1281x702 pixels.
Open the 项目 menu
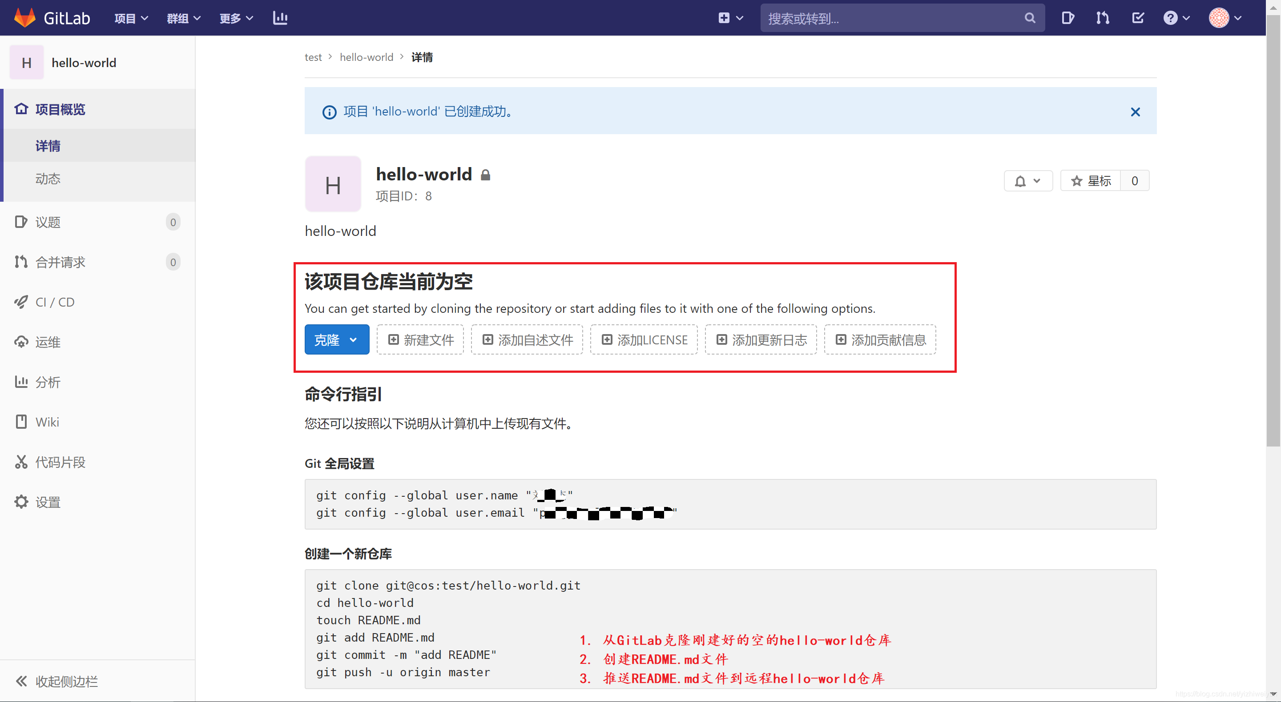coord(130,17)
